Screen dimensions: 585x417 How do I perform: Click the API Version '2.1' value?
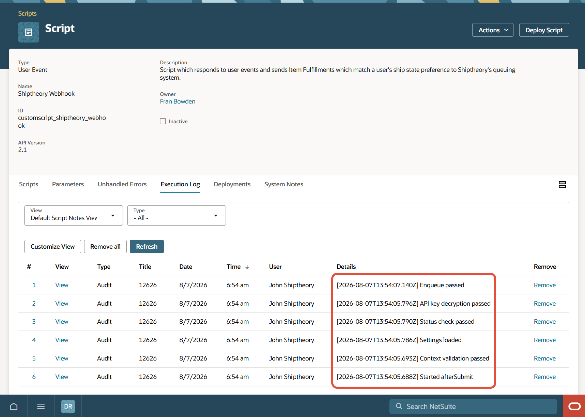pyautogui.click(x=22, y=150)
